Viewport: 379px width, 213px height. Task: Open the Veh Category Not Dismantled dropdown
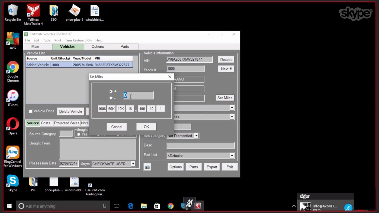pyautogui.click(x=196, y=136)
